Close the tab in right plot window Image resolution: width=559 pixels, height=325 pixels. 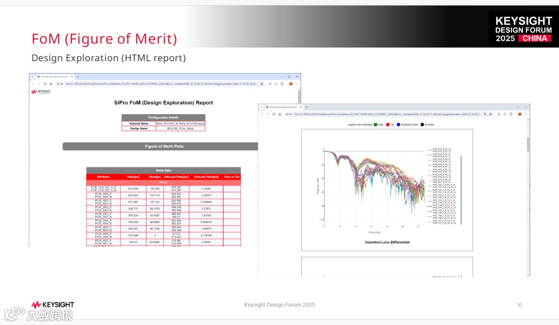pyautogui.click(x=301, y=107)
